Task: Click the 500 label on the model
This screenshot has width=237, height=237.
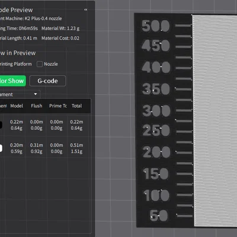Action: [156, 26]
